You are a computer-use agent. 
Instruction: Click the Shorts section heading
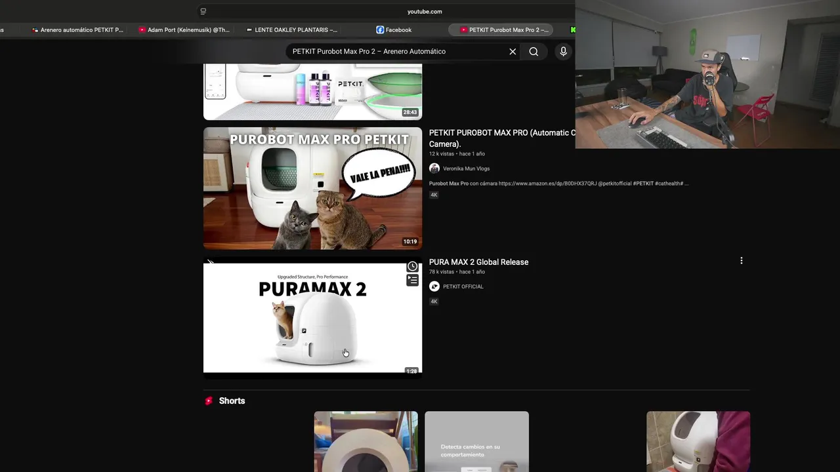coord(232,401)
